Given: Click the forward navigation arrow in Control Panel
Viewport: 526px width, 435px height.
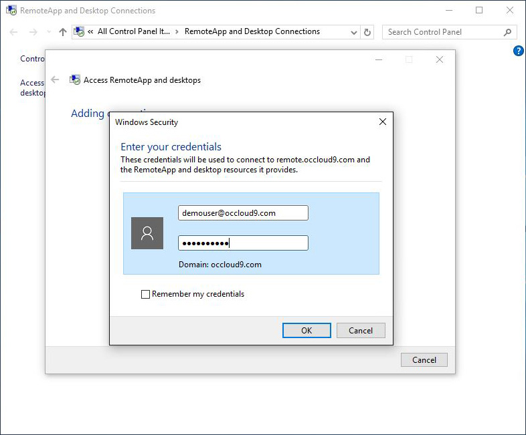Looking at the screenshot, I should [33, 32].
